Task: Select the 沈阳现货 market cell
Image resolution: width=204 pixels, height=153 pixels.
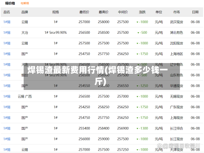Action: coord(176,43)
